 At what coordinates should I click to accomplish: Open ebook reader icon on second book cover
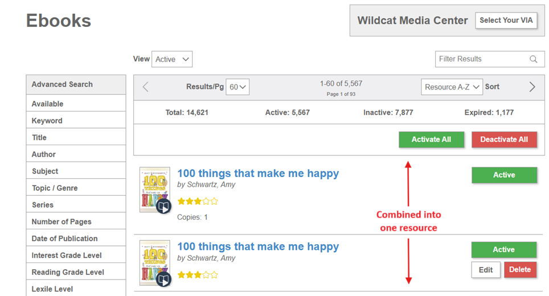click(163, 279)
